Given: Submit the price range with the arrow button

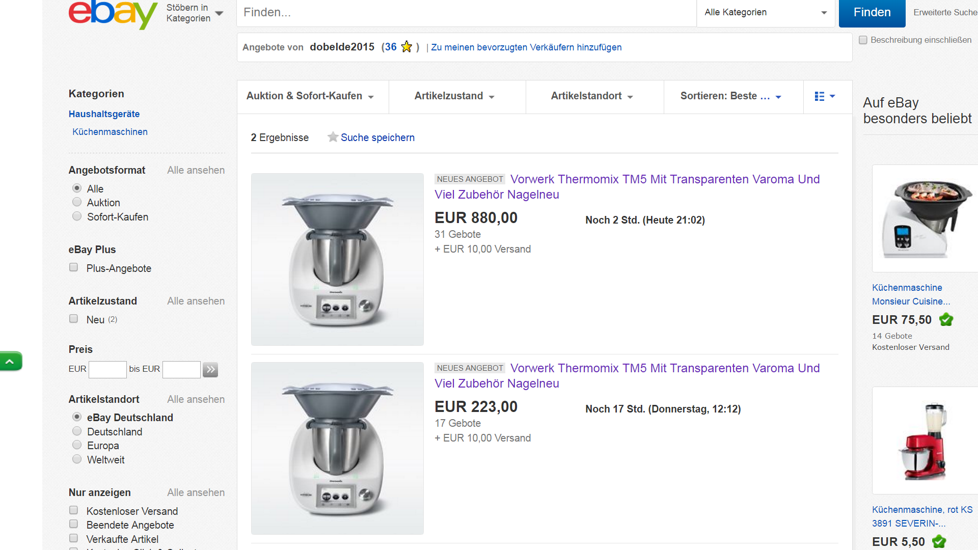Looking at the screenshot, I should (x=210, y=369).
